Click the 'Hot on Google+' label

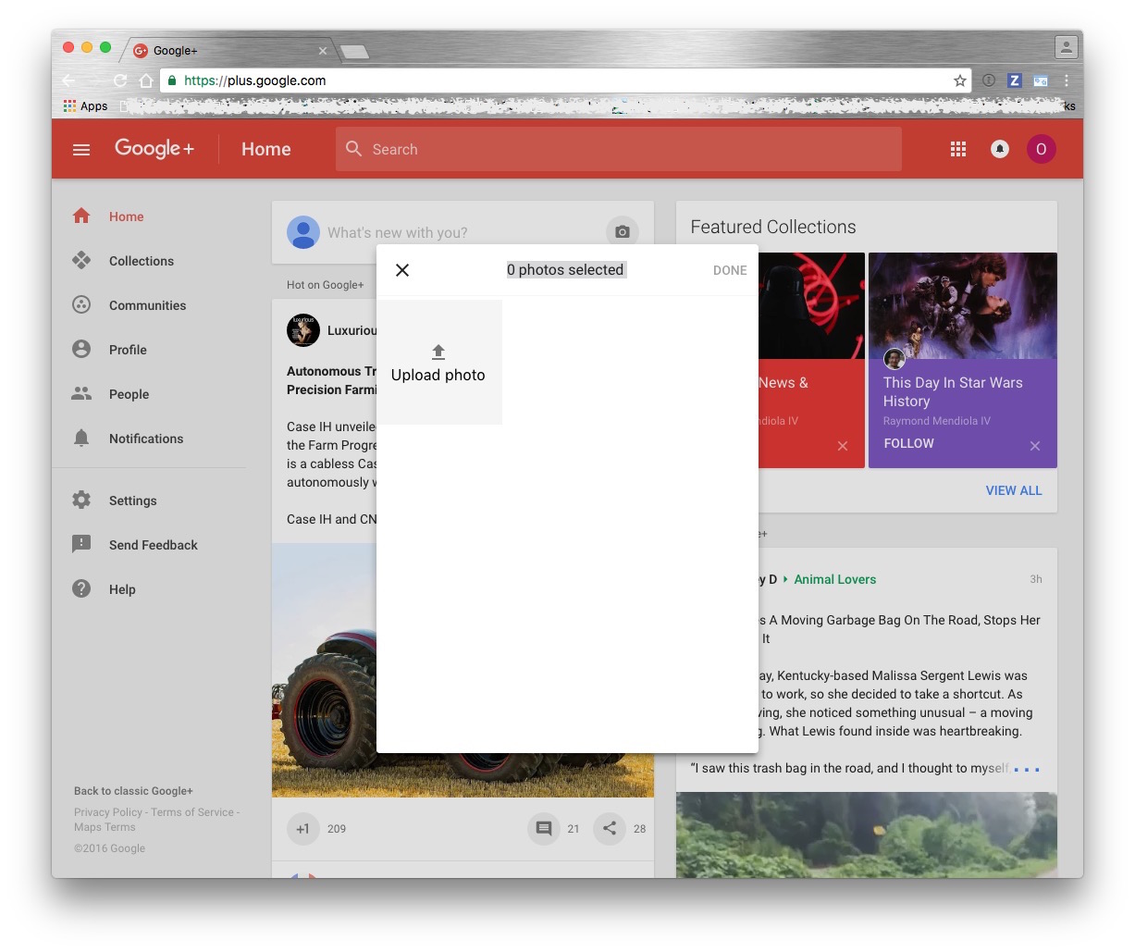[326, 285]
